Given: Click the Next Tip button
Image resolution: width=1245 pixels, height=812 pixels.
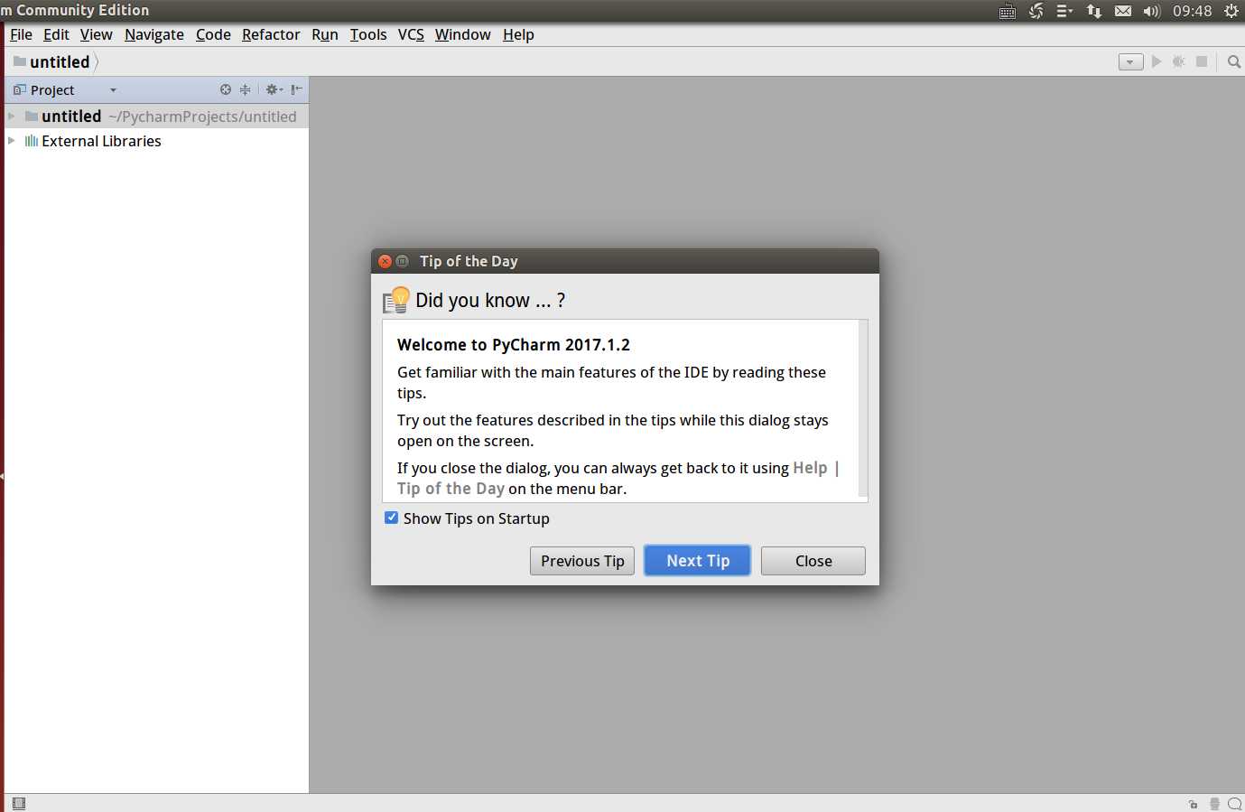Looking at the screenshot, I should [698, 561].
